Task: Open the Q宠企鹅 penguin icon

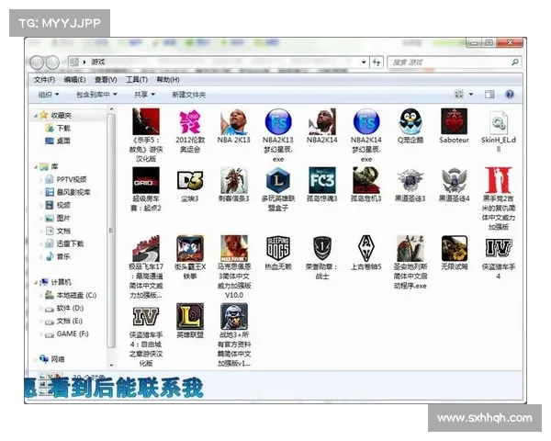Action: pyautogui.click(x=410, y=121)
